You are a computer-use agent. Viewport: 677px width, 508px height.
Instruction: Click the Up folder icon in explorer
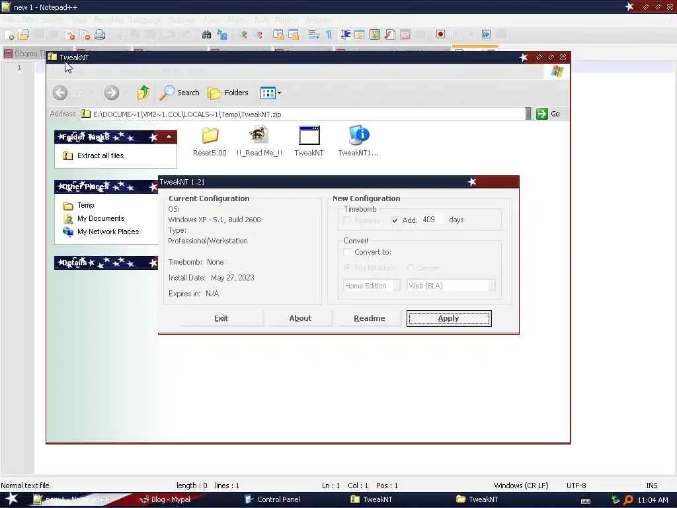pyautogui.click(x=143, y=93)
